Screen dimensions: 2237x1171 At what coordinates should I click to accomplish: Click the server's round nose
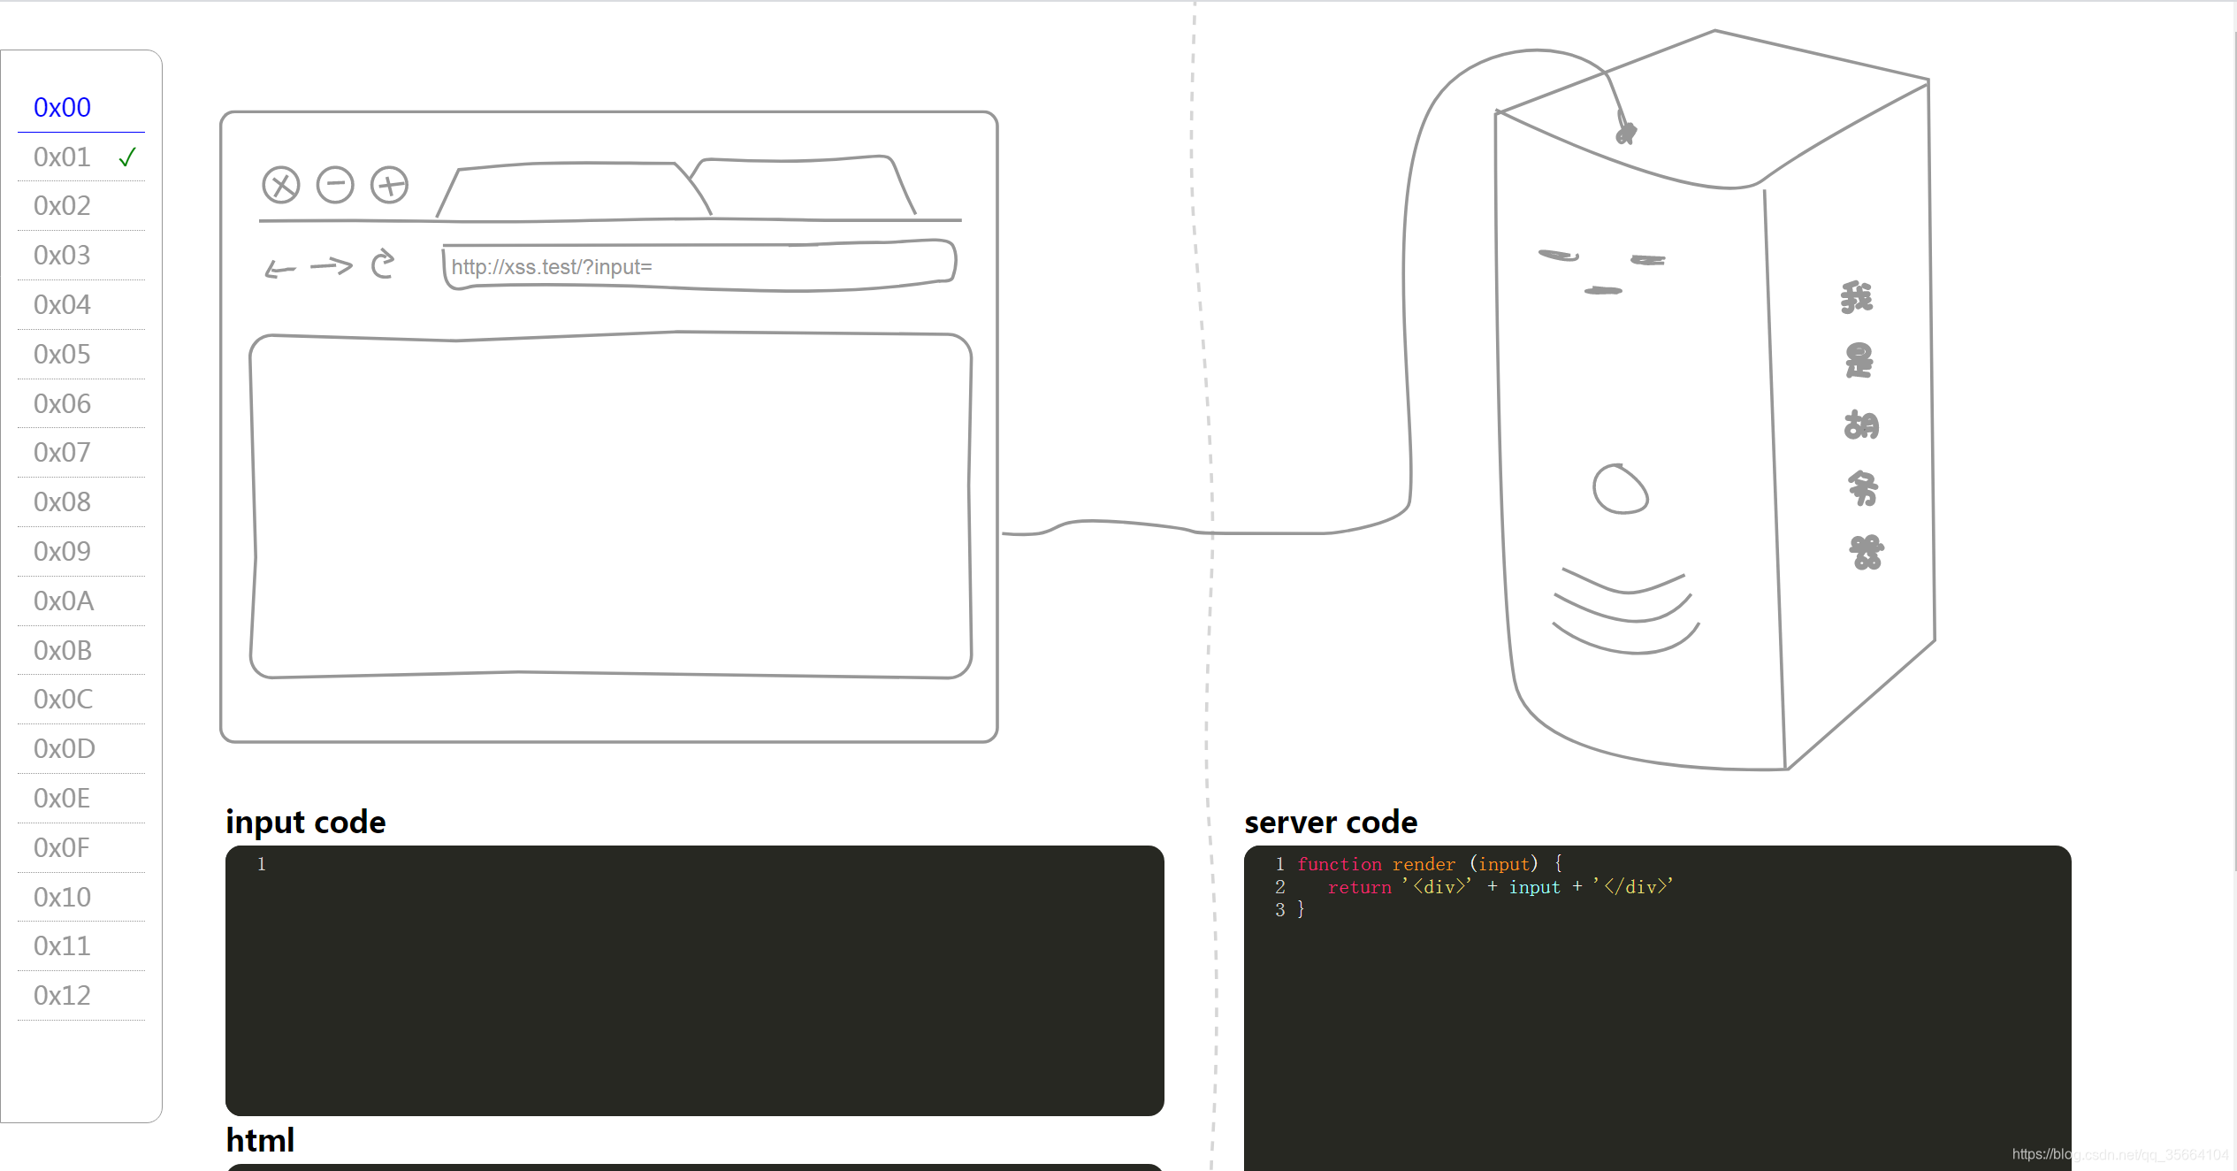point(1620,489)
